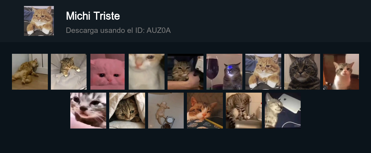Open the cat lying beside food bowls sticker
The height and width of the screenshot is (153, 371).
coord(166,111)
